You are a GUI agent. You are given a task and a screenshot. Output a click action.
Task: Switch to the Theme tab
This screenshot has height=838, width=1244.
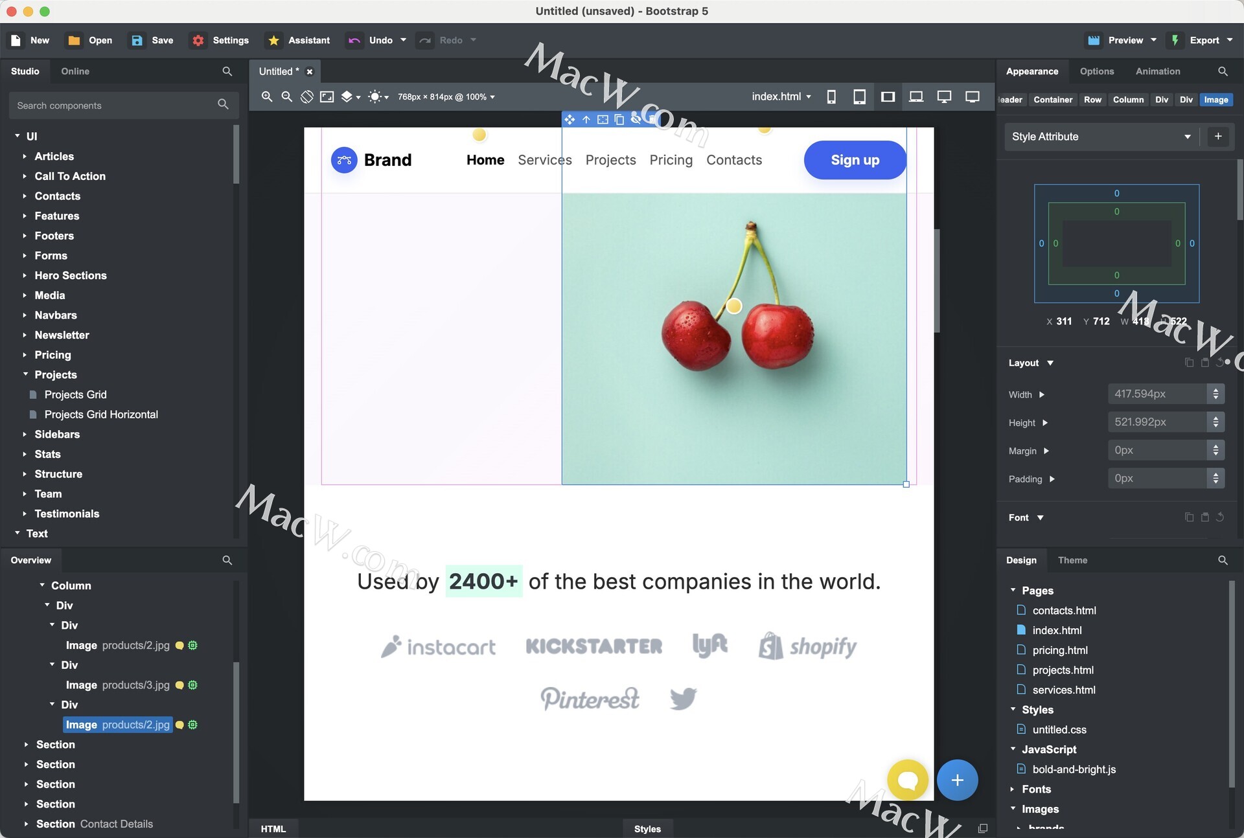(x=1072, y=560)
